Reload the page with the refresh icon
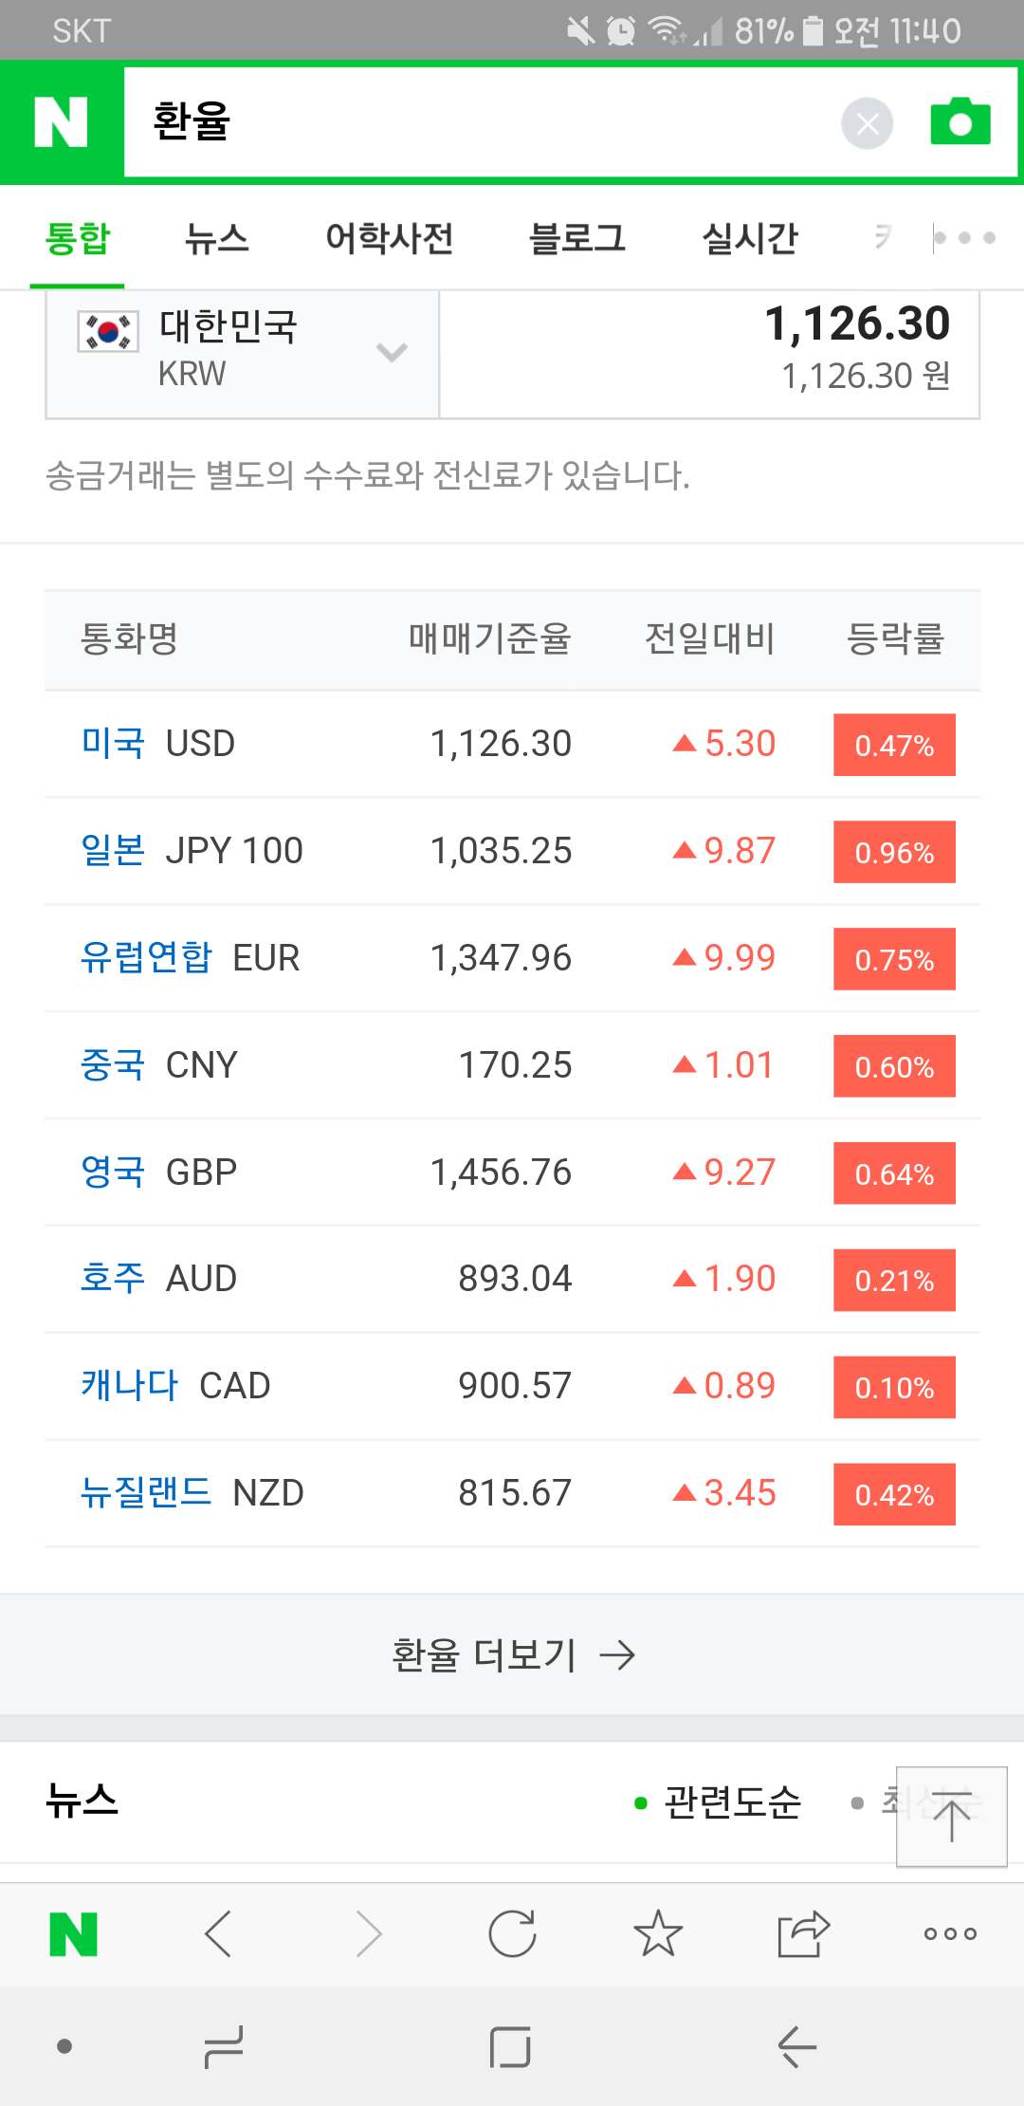The width and height of the screenshot is (1024, 2106). click(512, 1934)
